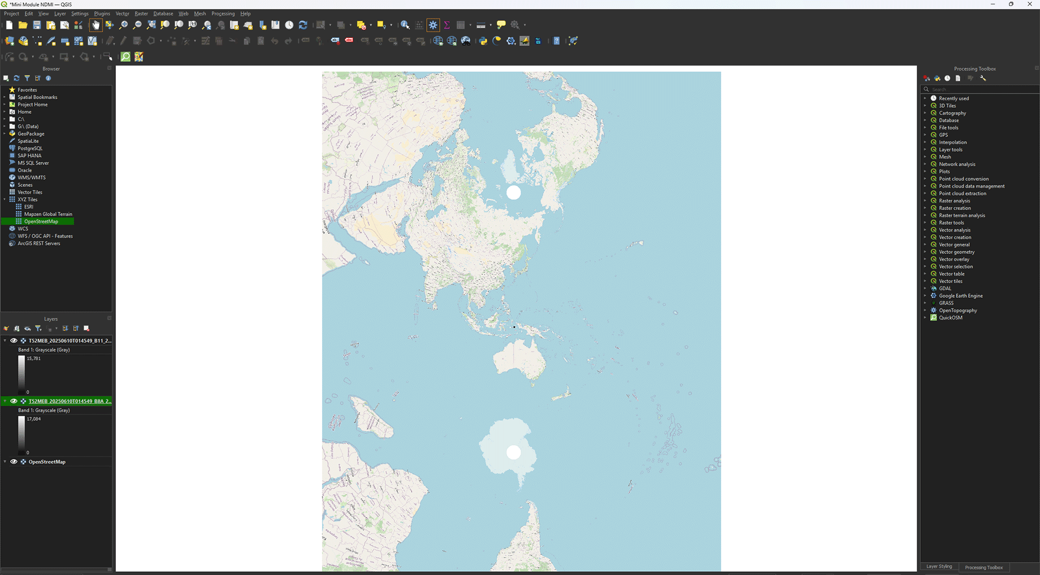1040x575 pixels.
Task: Switch to the Layer Styling tab
Action: click(x=939, y=567)
